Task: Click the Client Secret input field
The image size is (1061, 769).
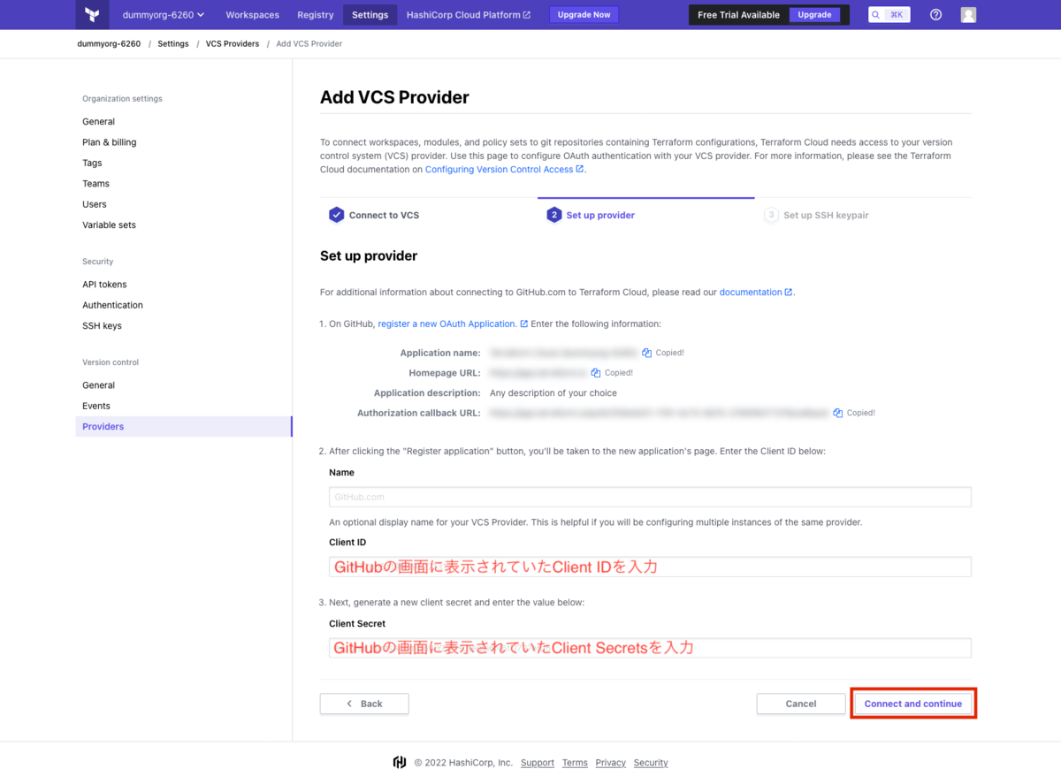Action: tap(650, 648)
